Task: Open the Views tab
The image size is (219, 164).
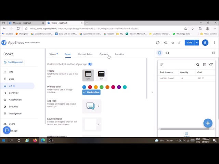Action: (52, 54)
